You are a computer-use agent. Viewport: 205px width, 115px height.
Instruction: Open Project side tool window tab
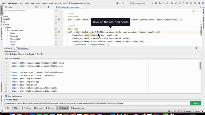pyautogui.click(x=1, y=10)
